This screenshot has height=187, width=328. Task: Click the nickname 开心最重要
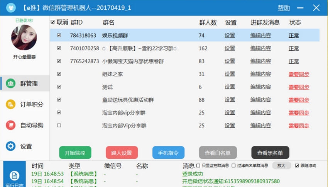(x=24, y=57)
